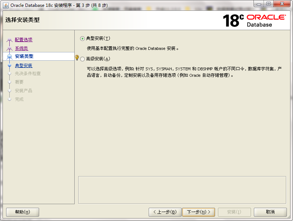Select the 高级安装(A) radio button
Image resolution: width=293 pixels, height=221 pixels.
(82, 59)
